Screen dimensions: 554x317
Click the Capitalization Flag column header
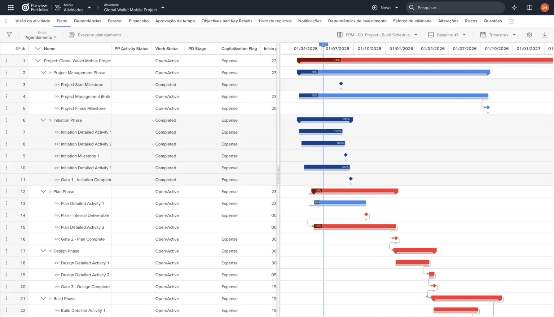point(239,49)
